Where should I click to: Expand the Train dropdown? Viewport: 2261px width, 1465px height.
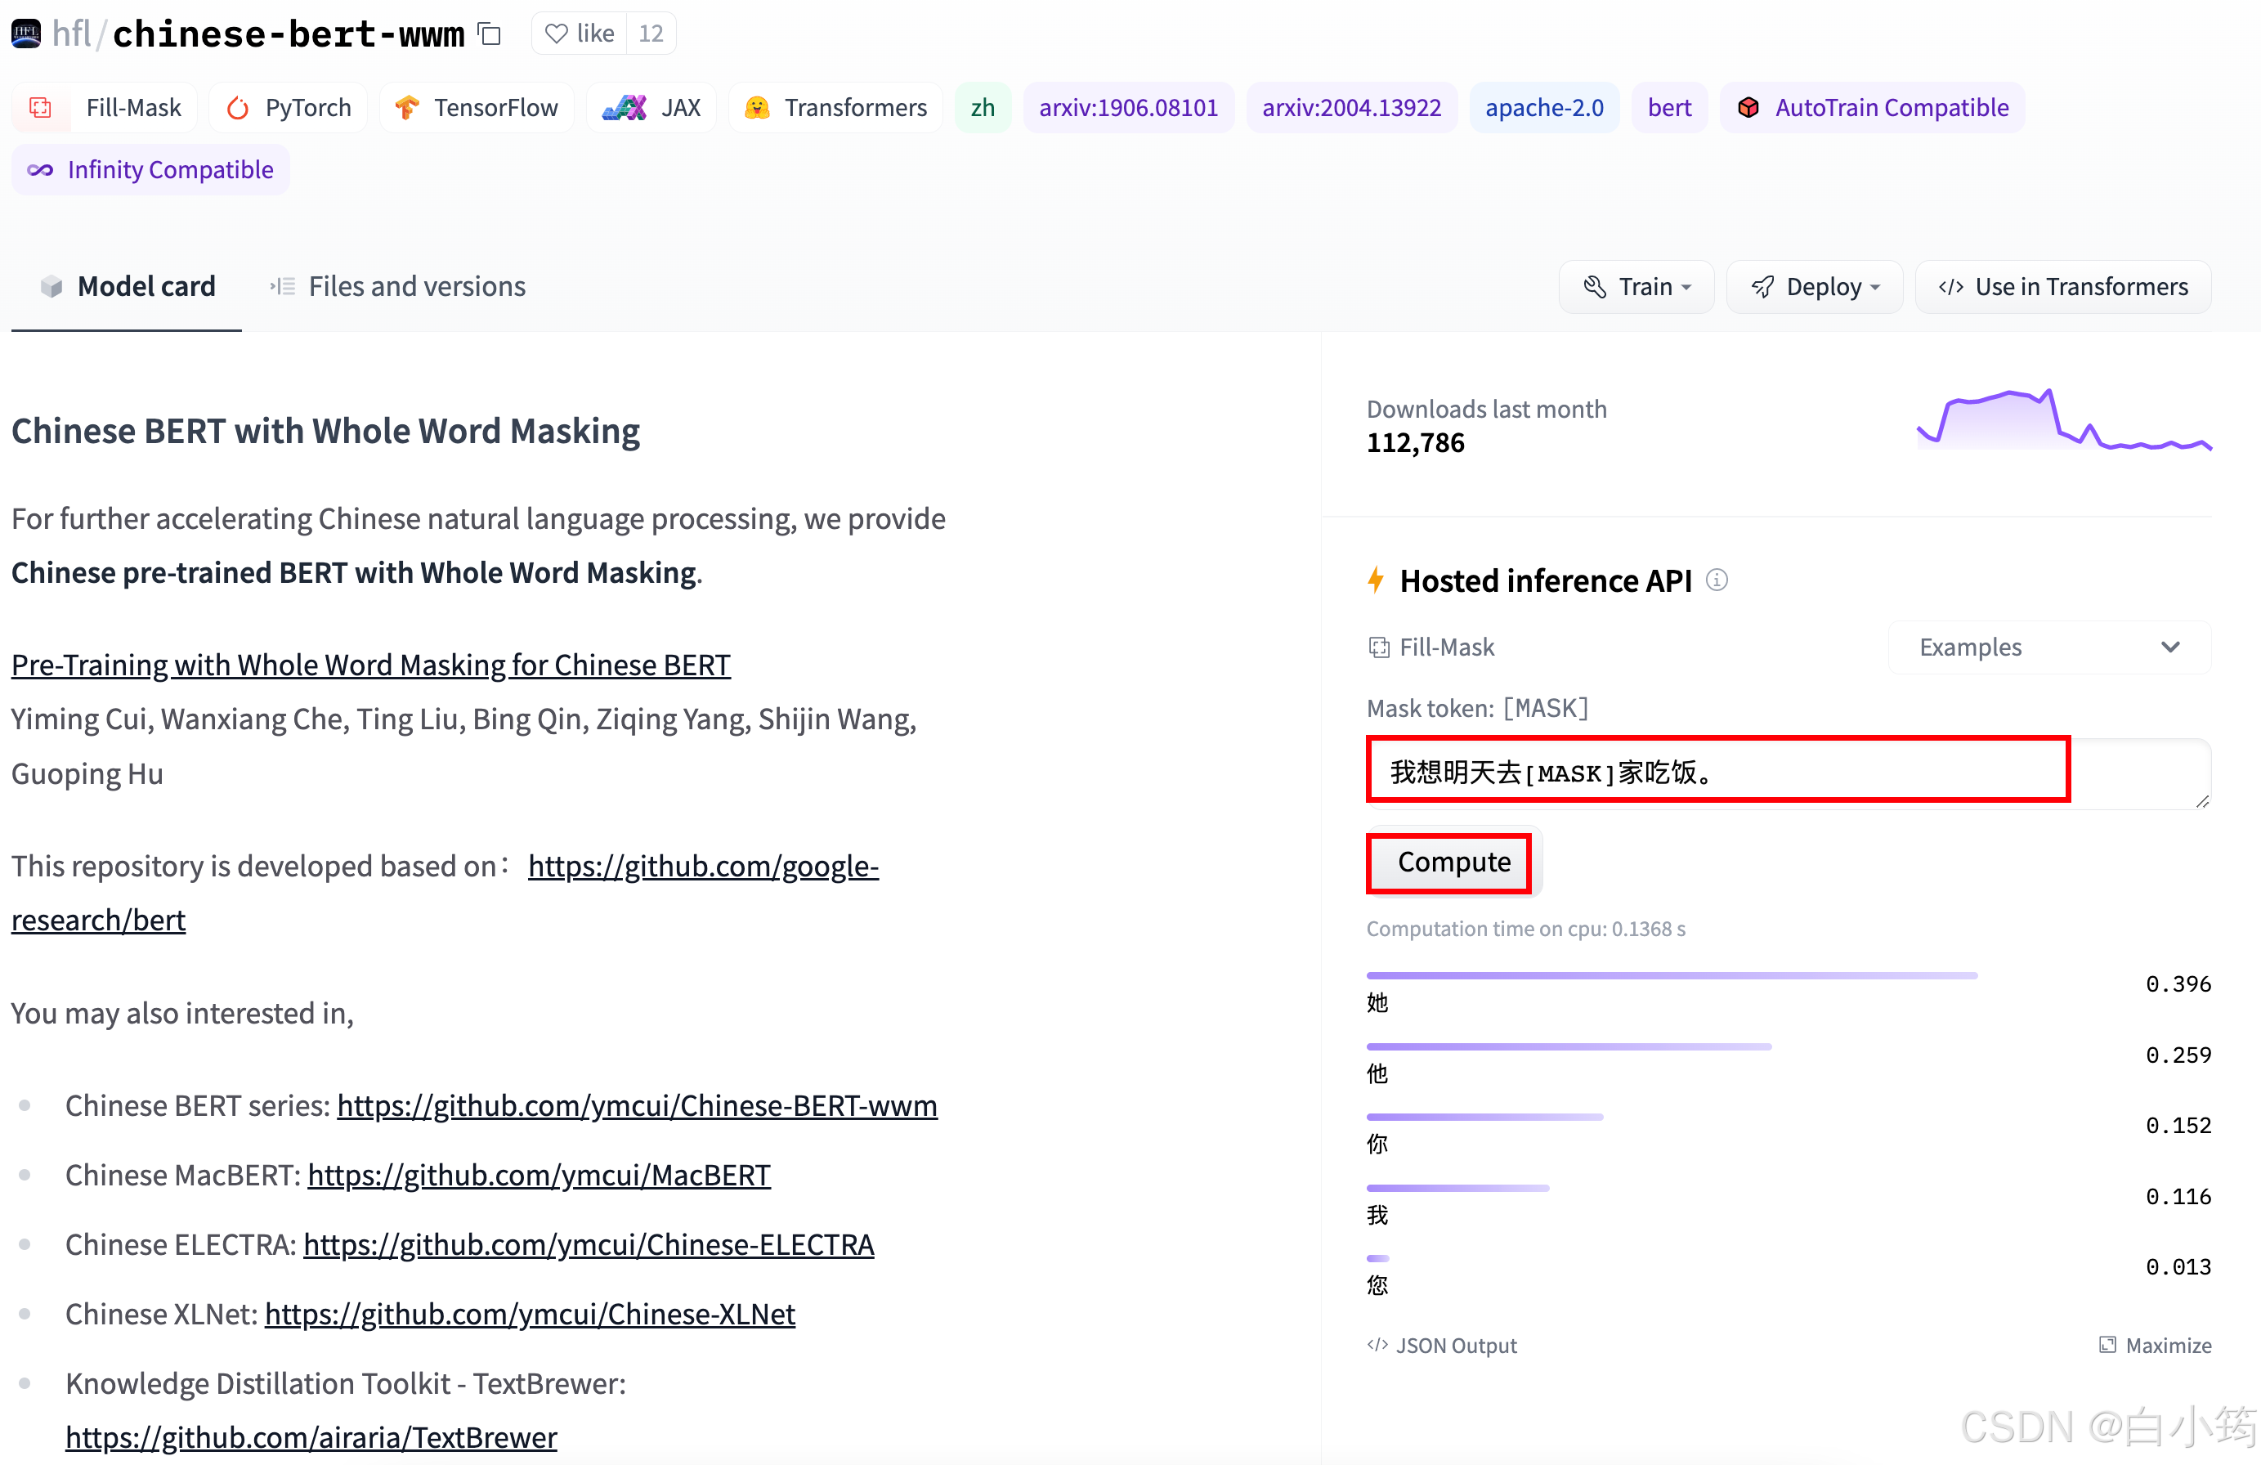1636,286
